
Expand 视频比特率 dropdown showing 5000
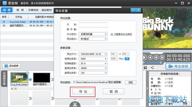[93, 59]
